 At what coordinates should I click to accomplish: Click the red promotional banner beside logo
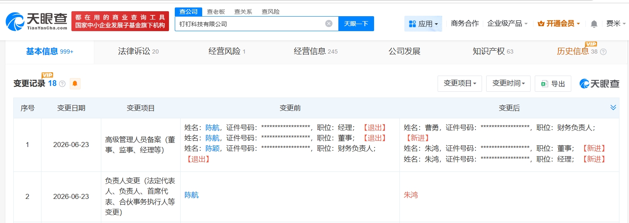point(120,21)
